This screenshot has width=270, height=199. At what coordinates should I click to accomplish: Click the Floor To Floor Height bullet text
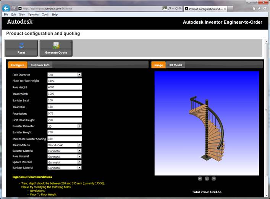pyautogui.click(x=43, y=194)
